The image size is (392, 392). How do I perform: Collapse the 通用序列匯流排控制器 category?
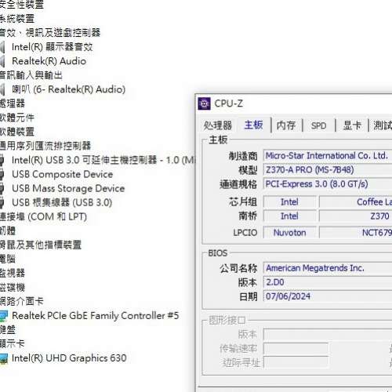click(x=45, y=146)
